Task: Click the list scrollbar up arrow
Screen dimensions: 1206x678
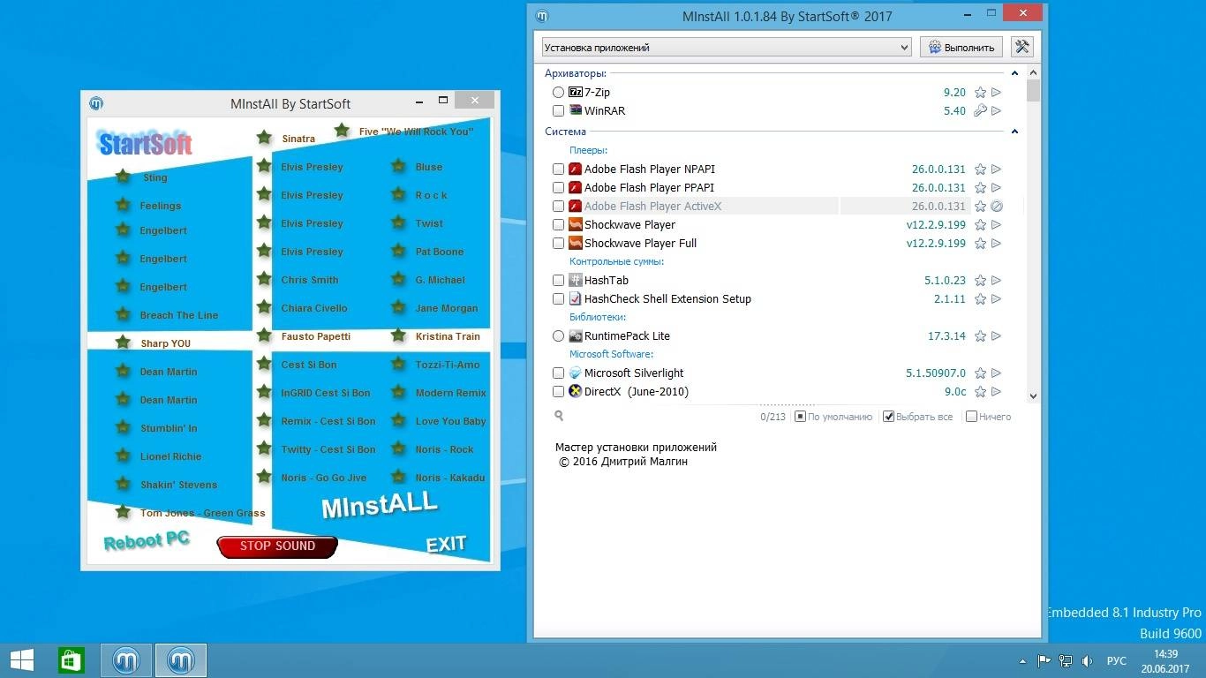Action: tap(1034, 72)
